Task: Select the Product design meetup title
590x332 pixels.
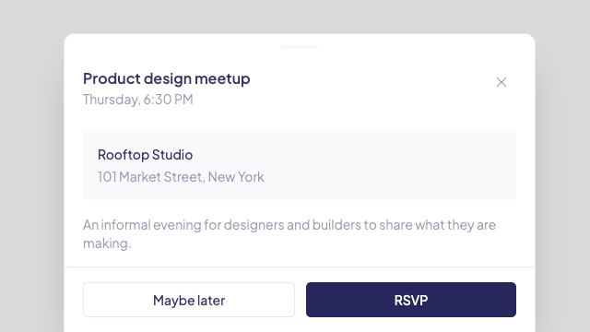Action: point(166,78)
